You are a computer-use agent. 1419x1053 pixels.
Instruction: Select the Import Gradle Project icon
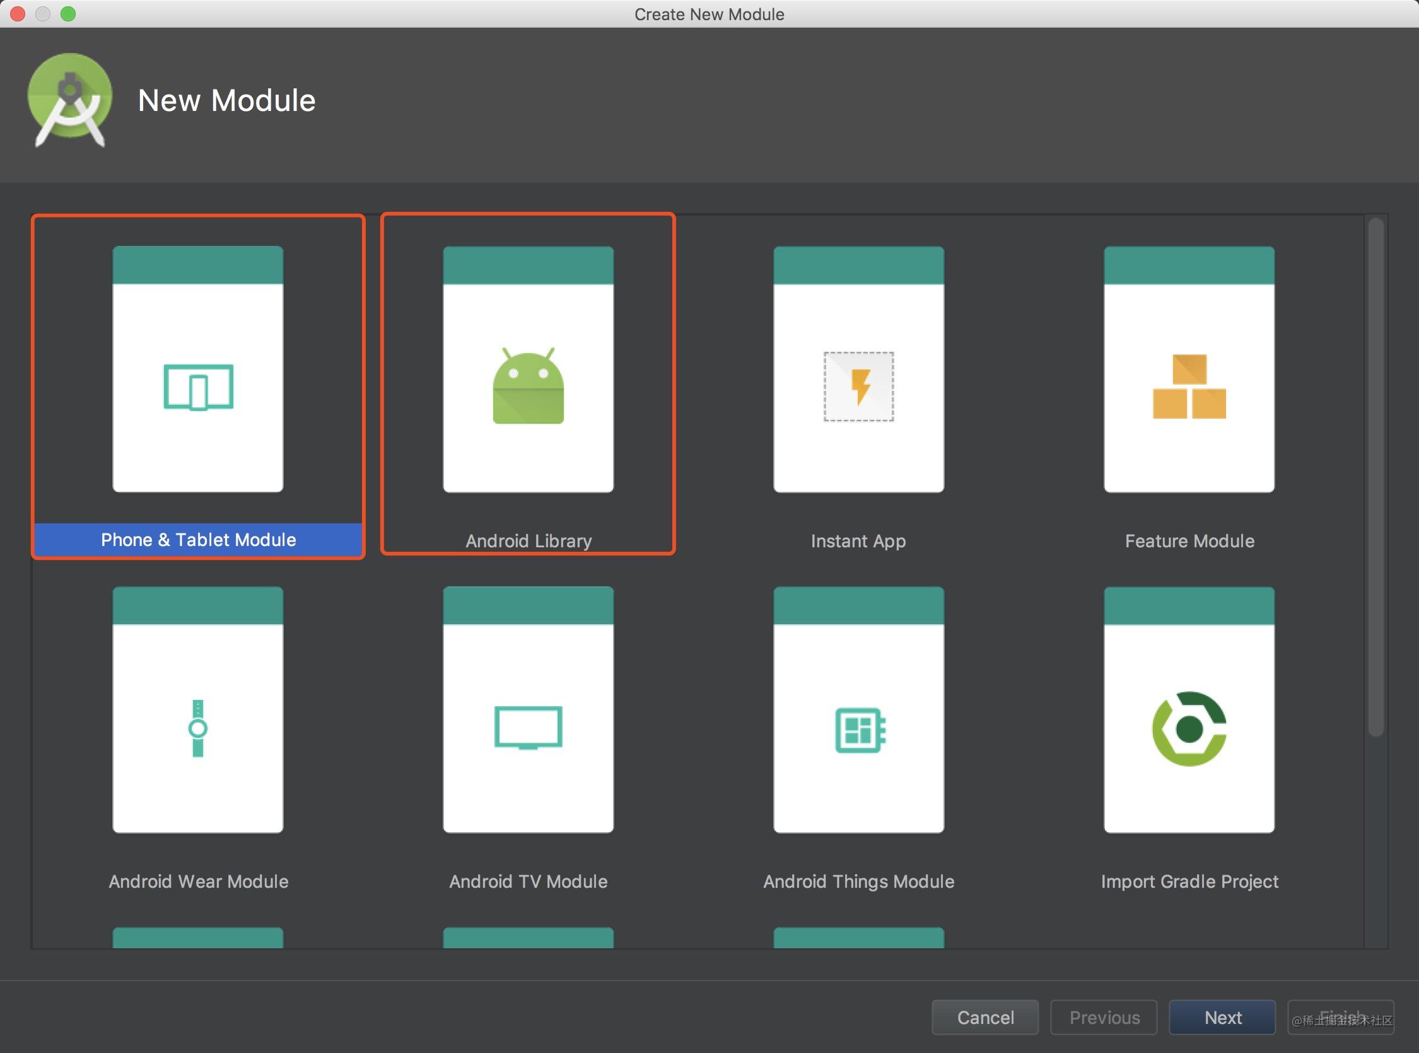(x=1189, y=728)
